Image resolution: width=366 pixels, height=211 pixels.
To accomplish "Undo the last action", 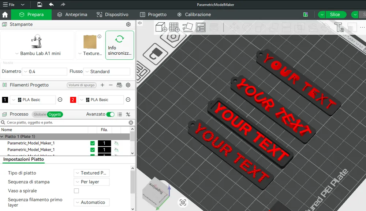I will (x=51, y=4).
